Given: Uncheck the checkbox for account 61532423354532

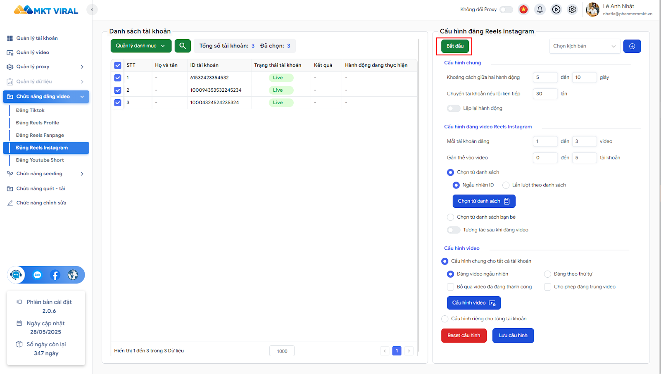Looking at the screenshot, I should click(118, 78).
